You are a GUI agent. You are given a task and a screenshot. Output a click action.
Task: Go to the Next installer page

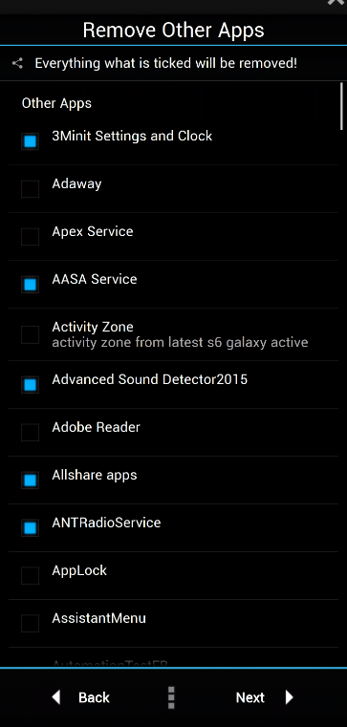coord(265,697)
